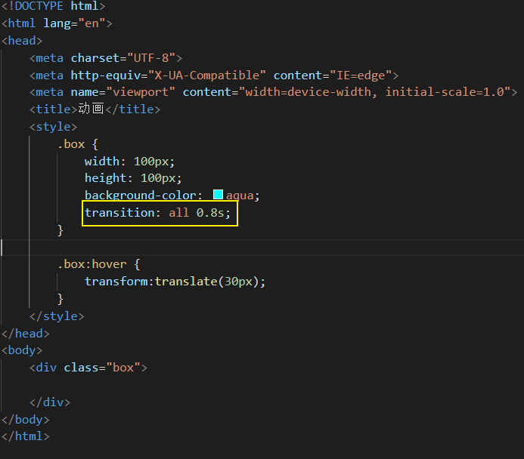
Task: Click the transition: all 0.8s line
Action: point(157,213)
